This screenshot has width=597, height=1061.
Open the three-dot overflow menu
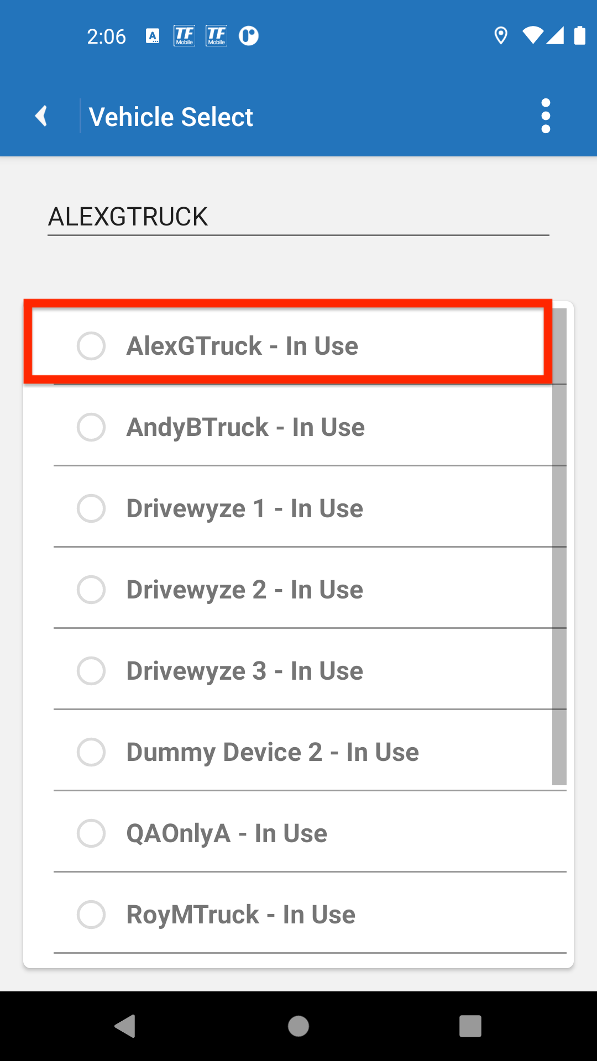pos(546,116)
